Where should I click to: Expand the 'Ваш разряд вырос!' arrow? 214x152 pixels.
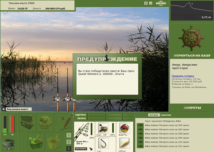pyautogui.click(x=3, y=109)
